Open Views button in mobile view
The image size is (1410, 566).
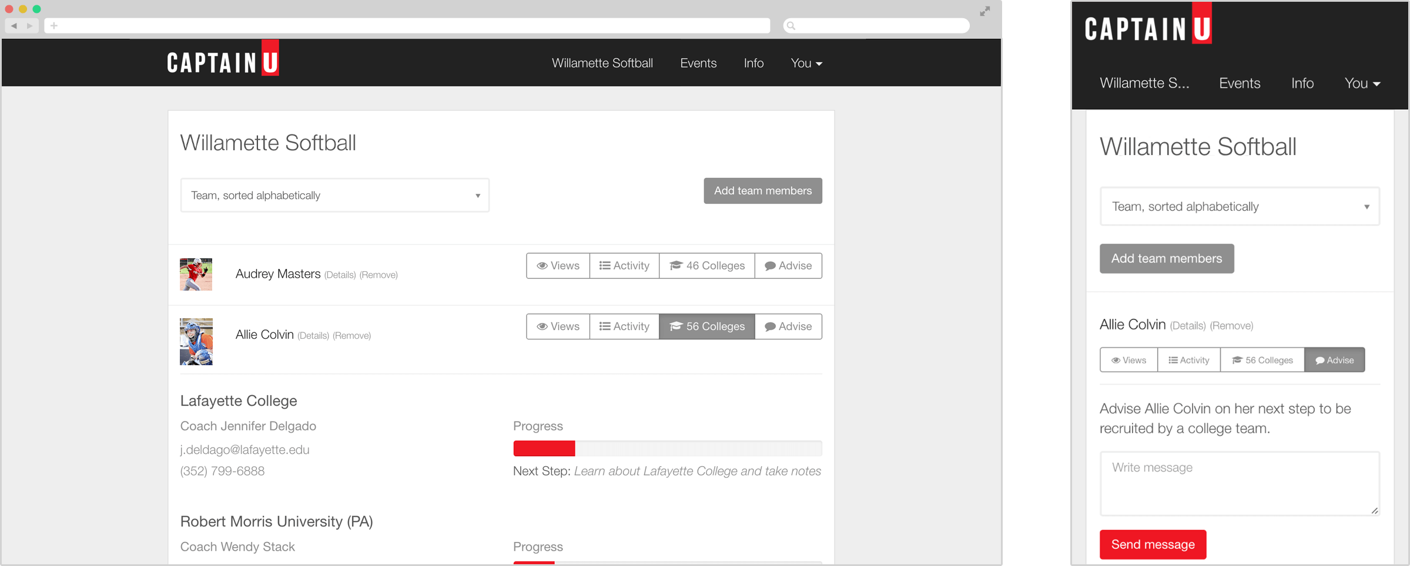(x=1128, y=360)
